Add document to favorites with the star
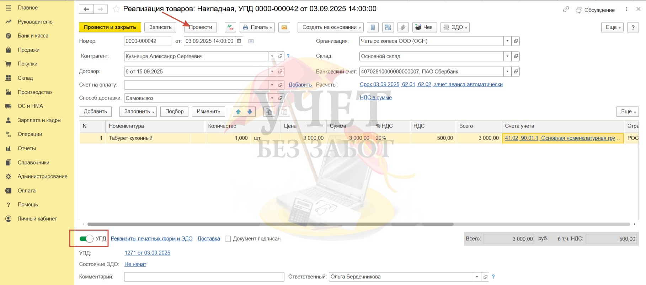Image resolution: width=646 pixels, height=285 pixels. tap(116, 9)
